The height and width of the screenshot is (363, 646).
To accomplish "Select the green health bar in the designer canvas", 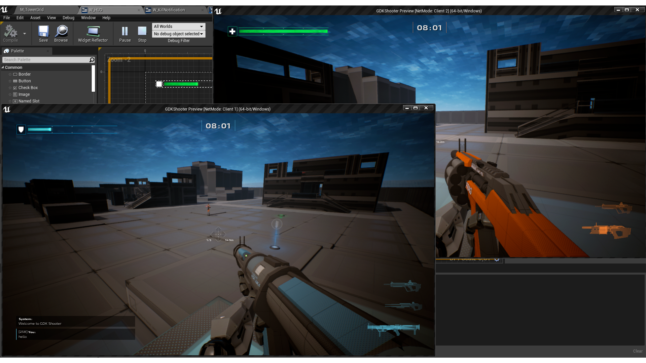I will [x=181, y=84].
